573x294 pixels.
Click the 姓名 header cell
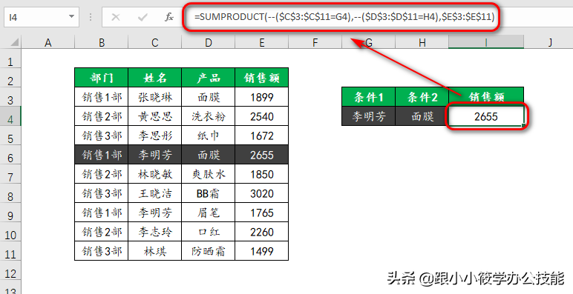coord(154,77)
